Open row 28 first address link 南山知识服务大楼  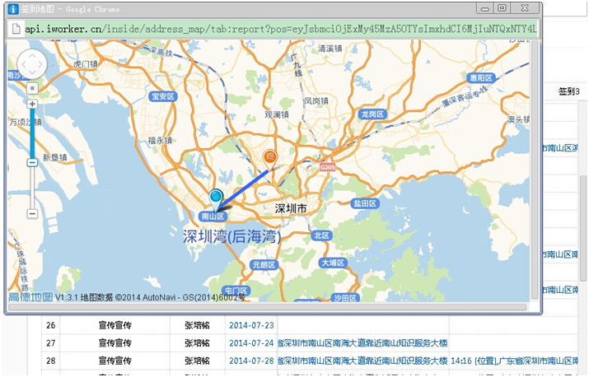362,361
